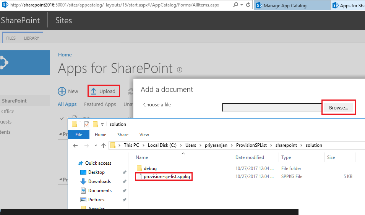
Task: Click the SharePoint site logo
Action: pyautogui.click(x=25, y=63)
